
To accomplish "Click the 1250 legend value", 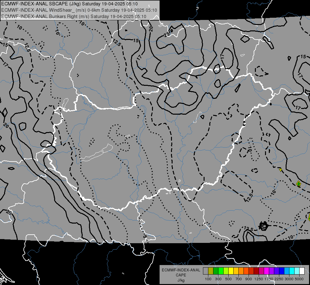I will pyautogui.click(x=259, y=279).
